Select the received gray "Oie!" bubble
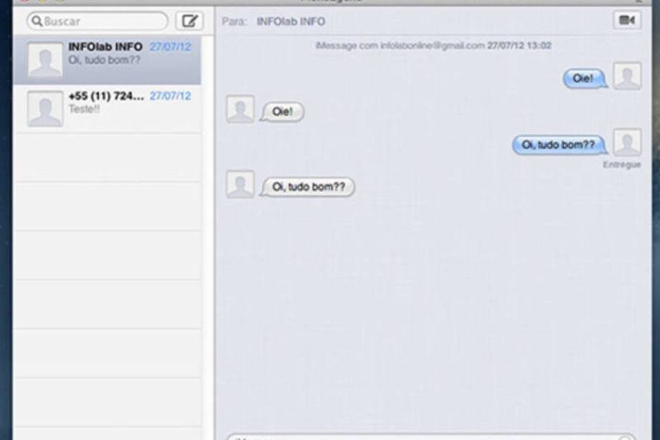The image size is (660, 440). point(282,112)
